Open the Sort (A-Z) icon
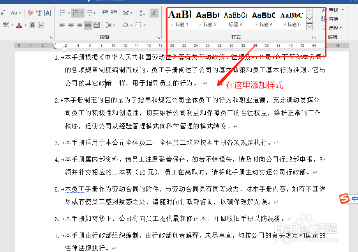Screen dimensions: 358x252 pos(141,12)
